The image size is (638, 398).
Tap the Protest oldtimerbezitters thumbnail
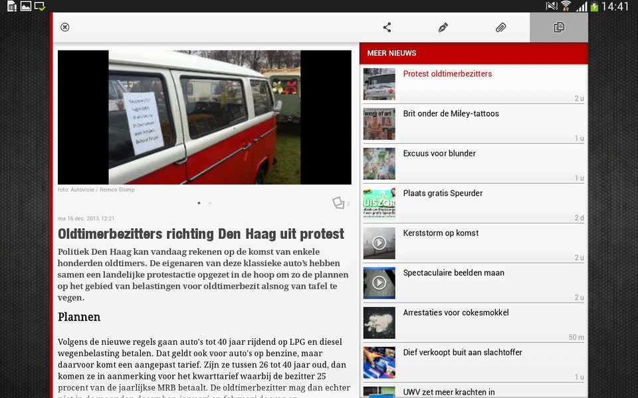pyautogui.click(x=379, y=84)
